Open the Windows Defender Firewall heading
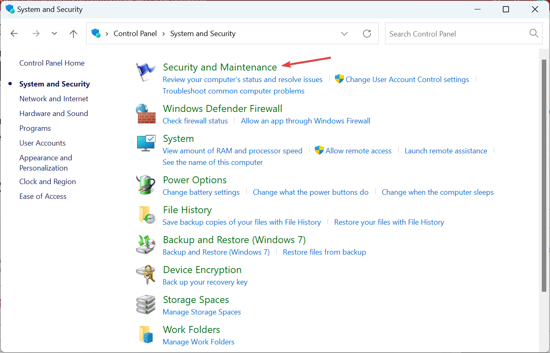550x353 pixels. (x=222, y=109)
